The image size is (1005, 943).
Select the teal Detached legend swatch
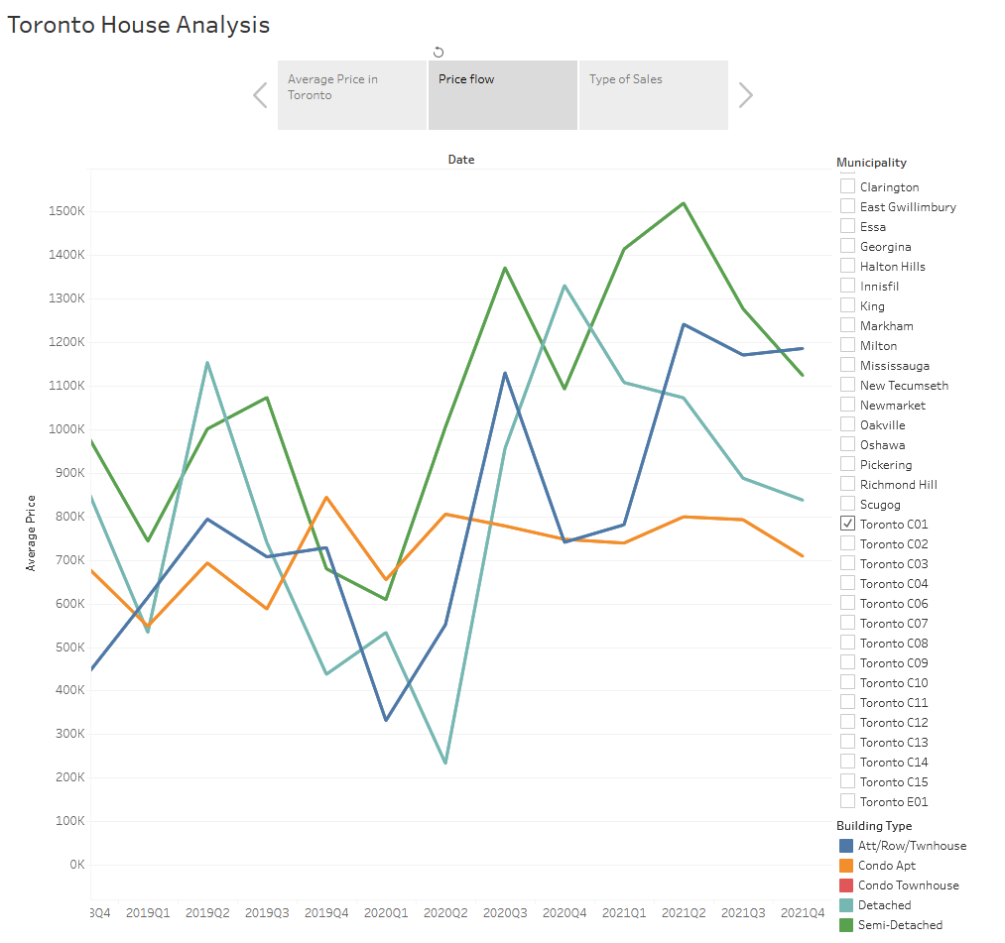pos(847,905)
